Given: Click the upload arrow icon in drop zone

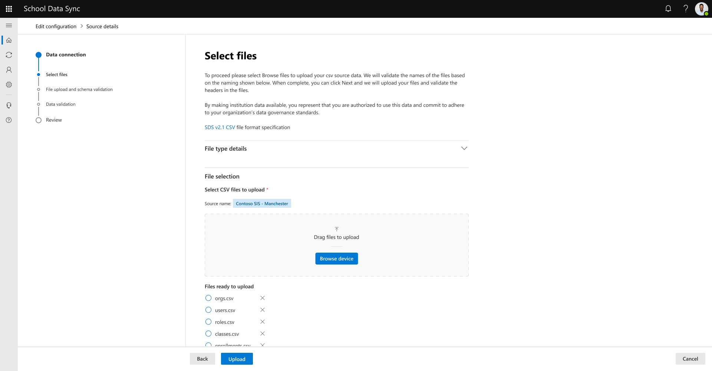Looking at the screenshot, I should 337,229.
